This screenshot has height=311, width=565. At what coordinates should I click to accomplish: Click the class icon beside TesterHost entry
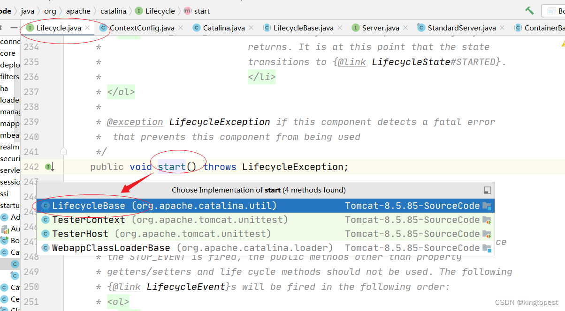click(46, 234)
